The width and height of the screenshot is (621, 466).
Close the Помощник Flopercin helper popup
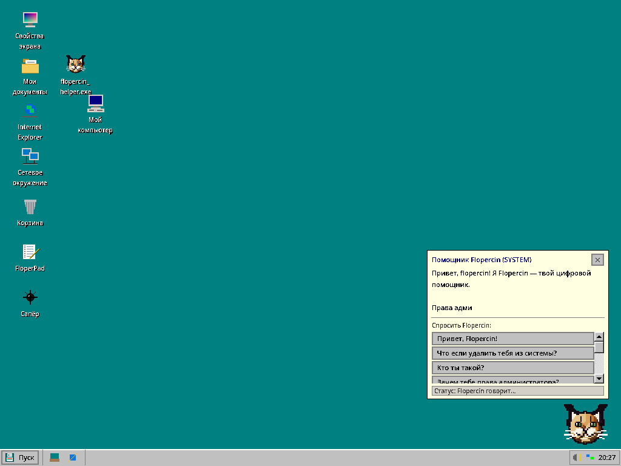(x=597, y=260)
